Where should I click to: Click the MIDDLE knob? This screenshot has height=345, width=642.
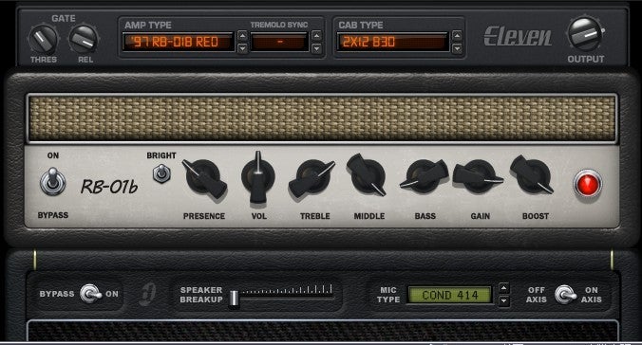pos(367,175)
